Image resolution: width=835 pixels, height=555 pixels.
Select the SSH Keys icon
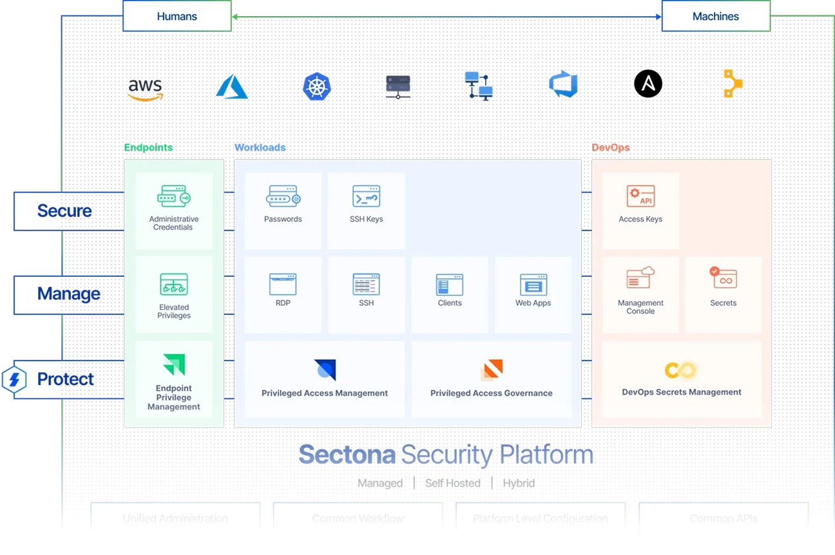pyautogui.click(x=366, y=196)
